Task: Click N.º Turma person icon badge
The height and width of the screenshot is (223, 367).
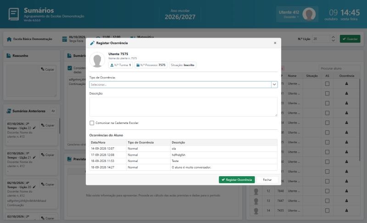Action: point(112,65)
